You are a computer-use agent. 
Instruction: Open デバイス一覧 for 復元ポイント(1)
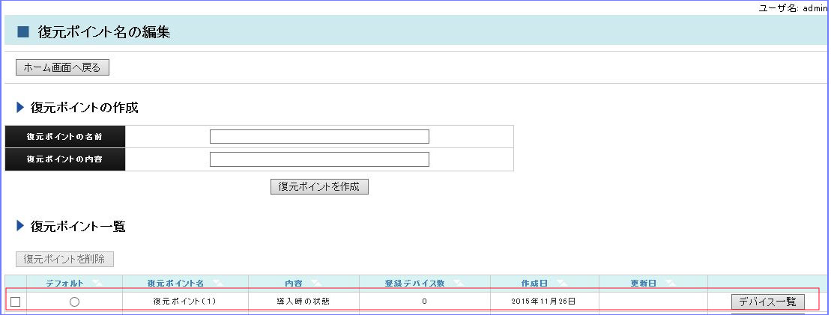click(x=767, y=302)
